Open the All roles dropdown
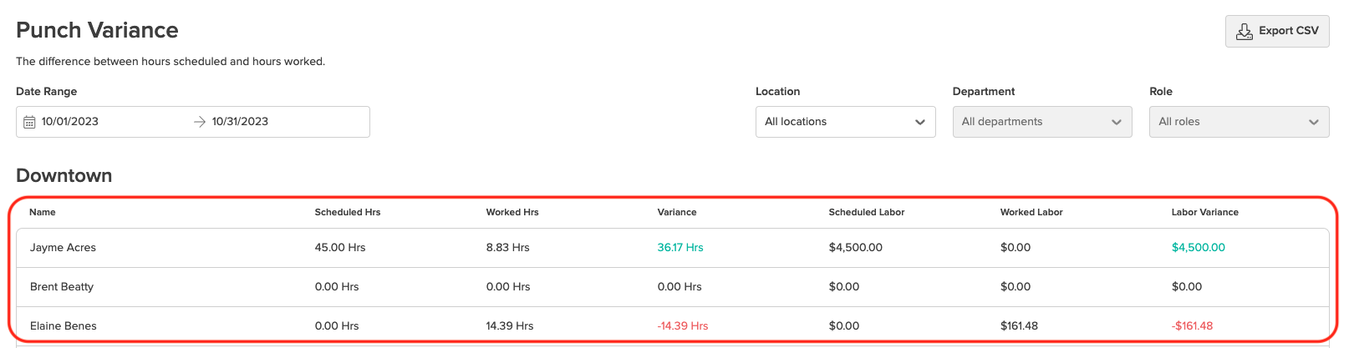Image resolution: width=1354 pixels, height=348 pixels. tap(1239, 122)
